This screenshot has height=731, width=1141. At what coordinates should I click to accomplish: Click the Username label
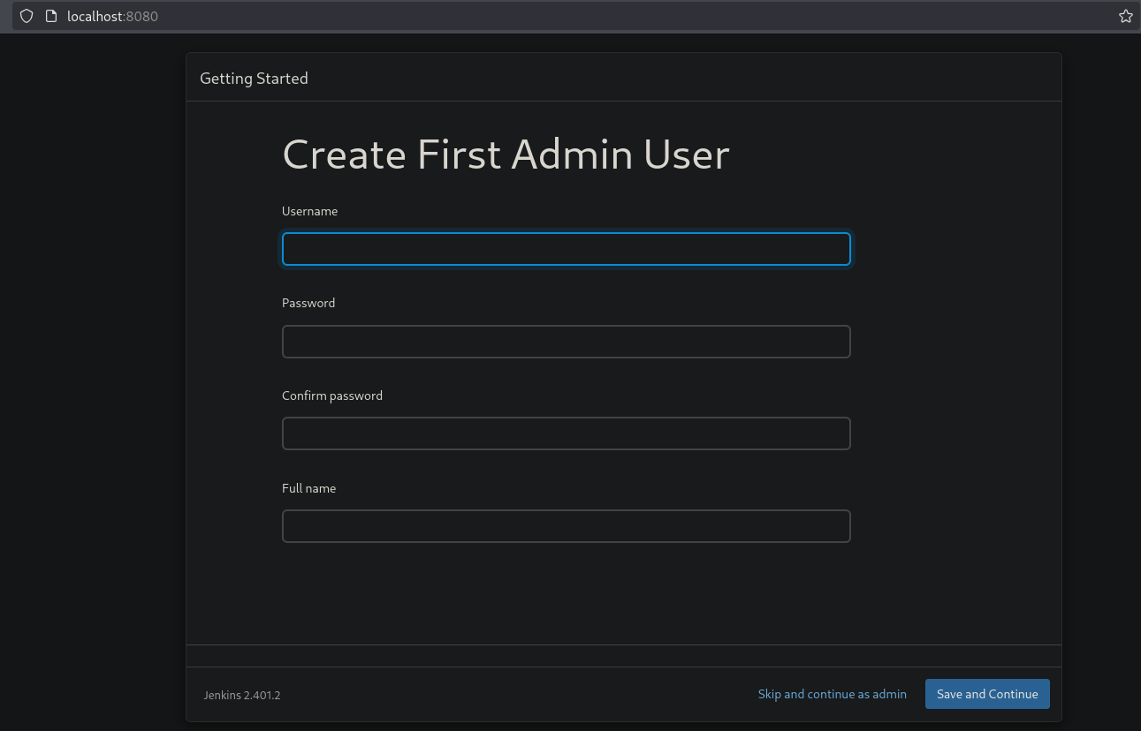tap(309, 211)
